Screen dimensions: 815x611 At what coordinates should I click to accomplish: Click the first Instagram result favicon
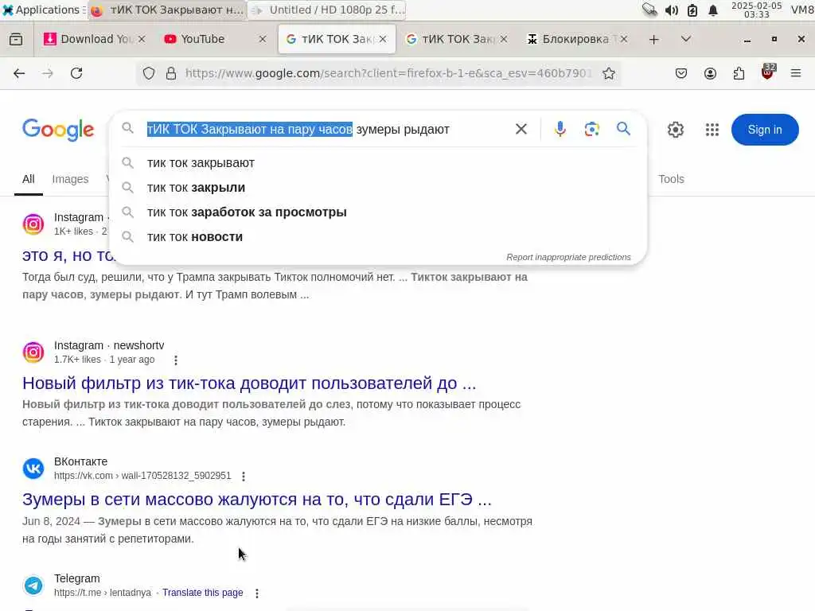pyautogui.click(x=33, y=224)
